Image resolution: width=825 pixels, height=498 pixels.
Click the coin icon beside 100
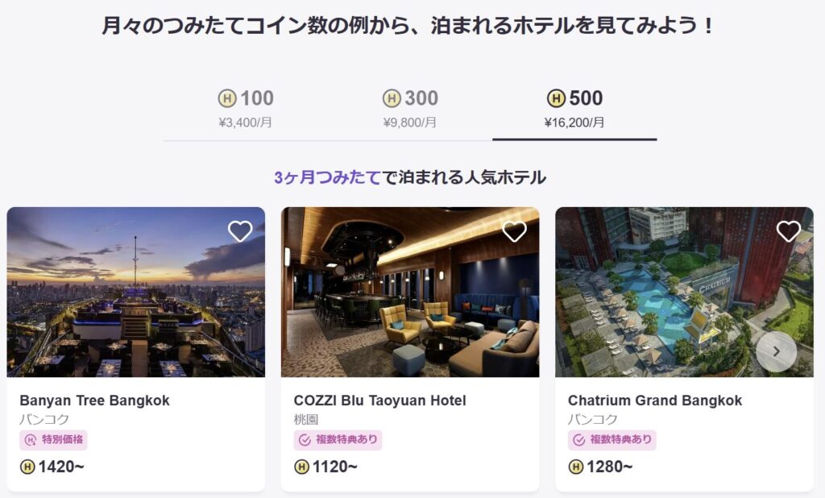coord(227,99)
